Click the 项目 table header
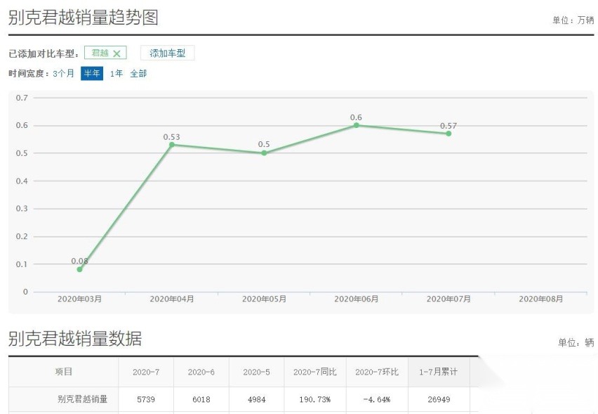This screenshot has height=414, width=598. pyautogui.click(x=64, y=372)
